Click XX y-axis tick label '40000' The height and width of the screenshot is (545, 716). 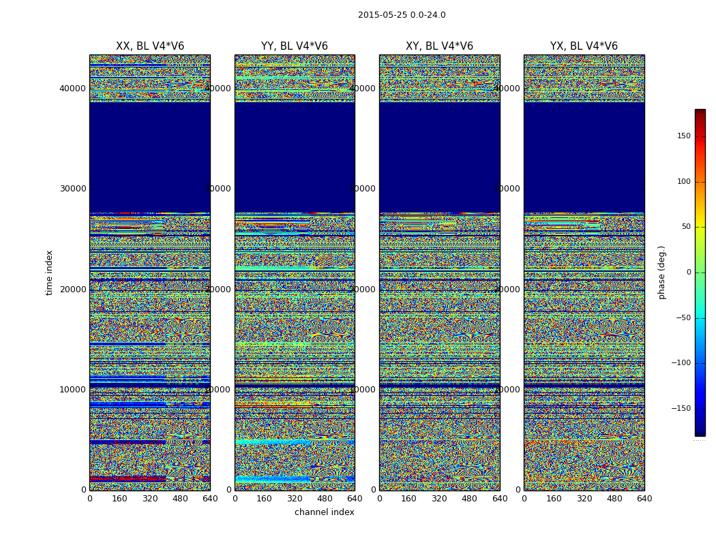72,89
